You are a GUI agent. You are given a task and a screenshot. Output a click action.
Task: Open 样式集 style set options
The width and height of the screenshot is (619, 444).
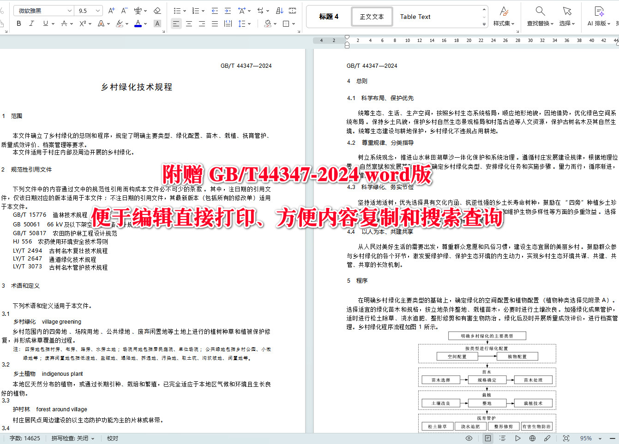tap(503, 16)
